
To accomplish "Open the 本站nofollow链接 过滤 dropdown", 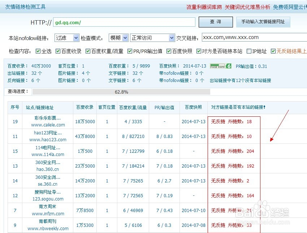I will pos(67,38).
